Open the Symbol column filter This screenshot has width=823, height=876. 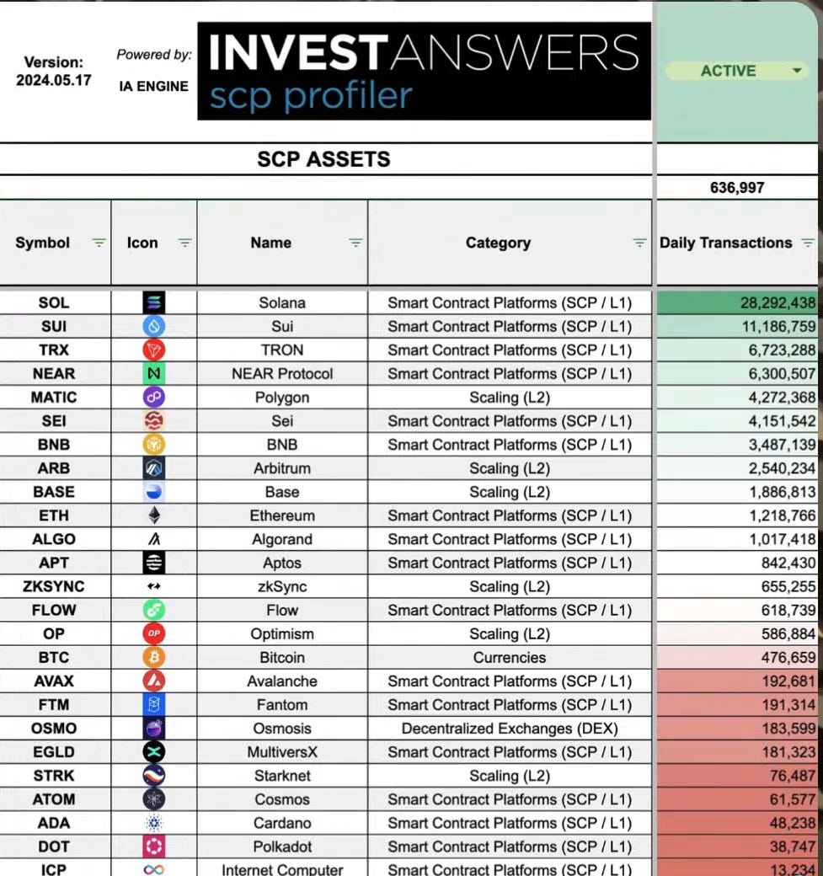99,243
